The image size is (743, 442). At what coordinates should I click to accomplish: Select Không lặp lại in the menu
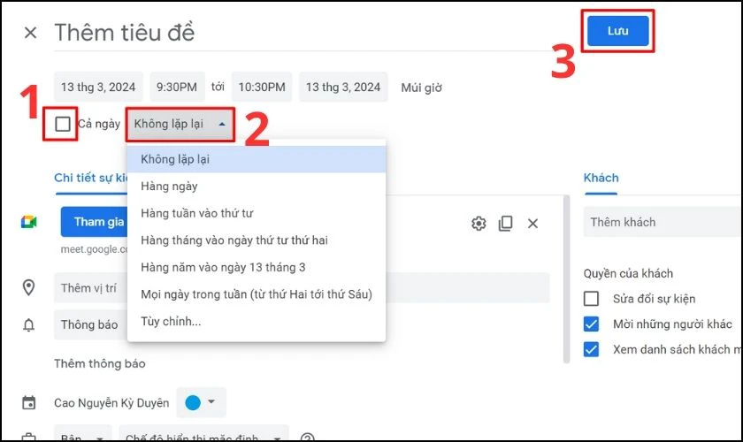(257, 159)
